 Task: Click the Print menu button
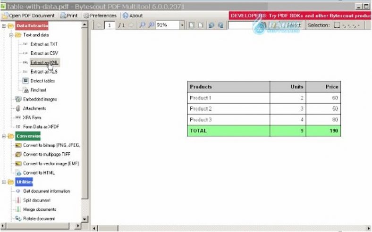click(69, 16)
